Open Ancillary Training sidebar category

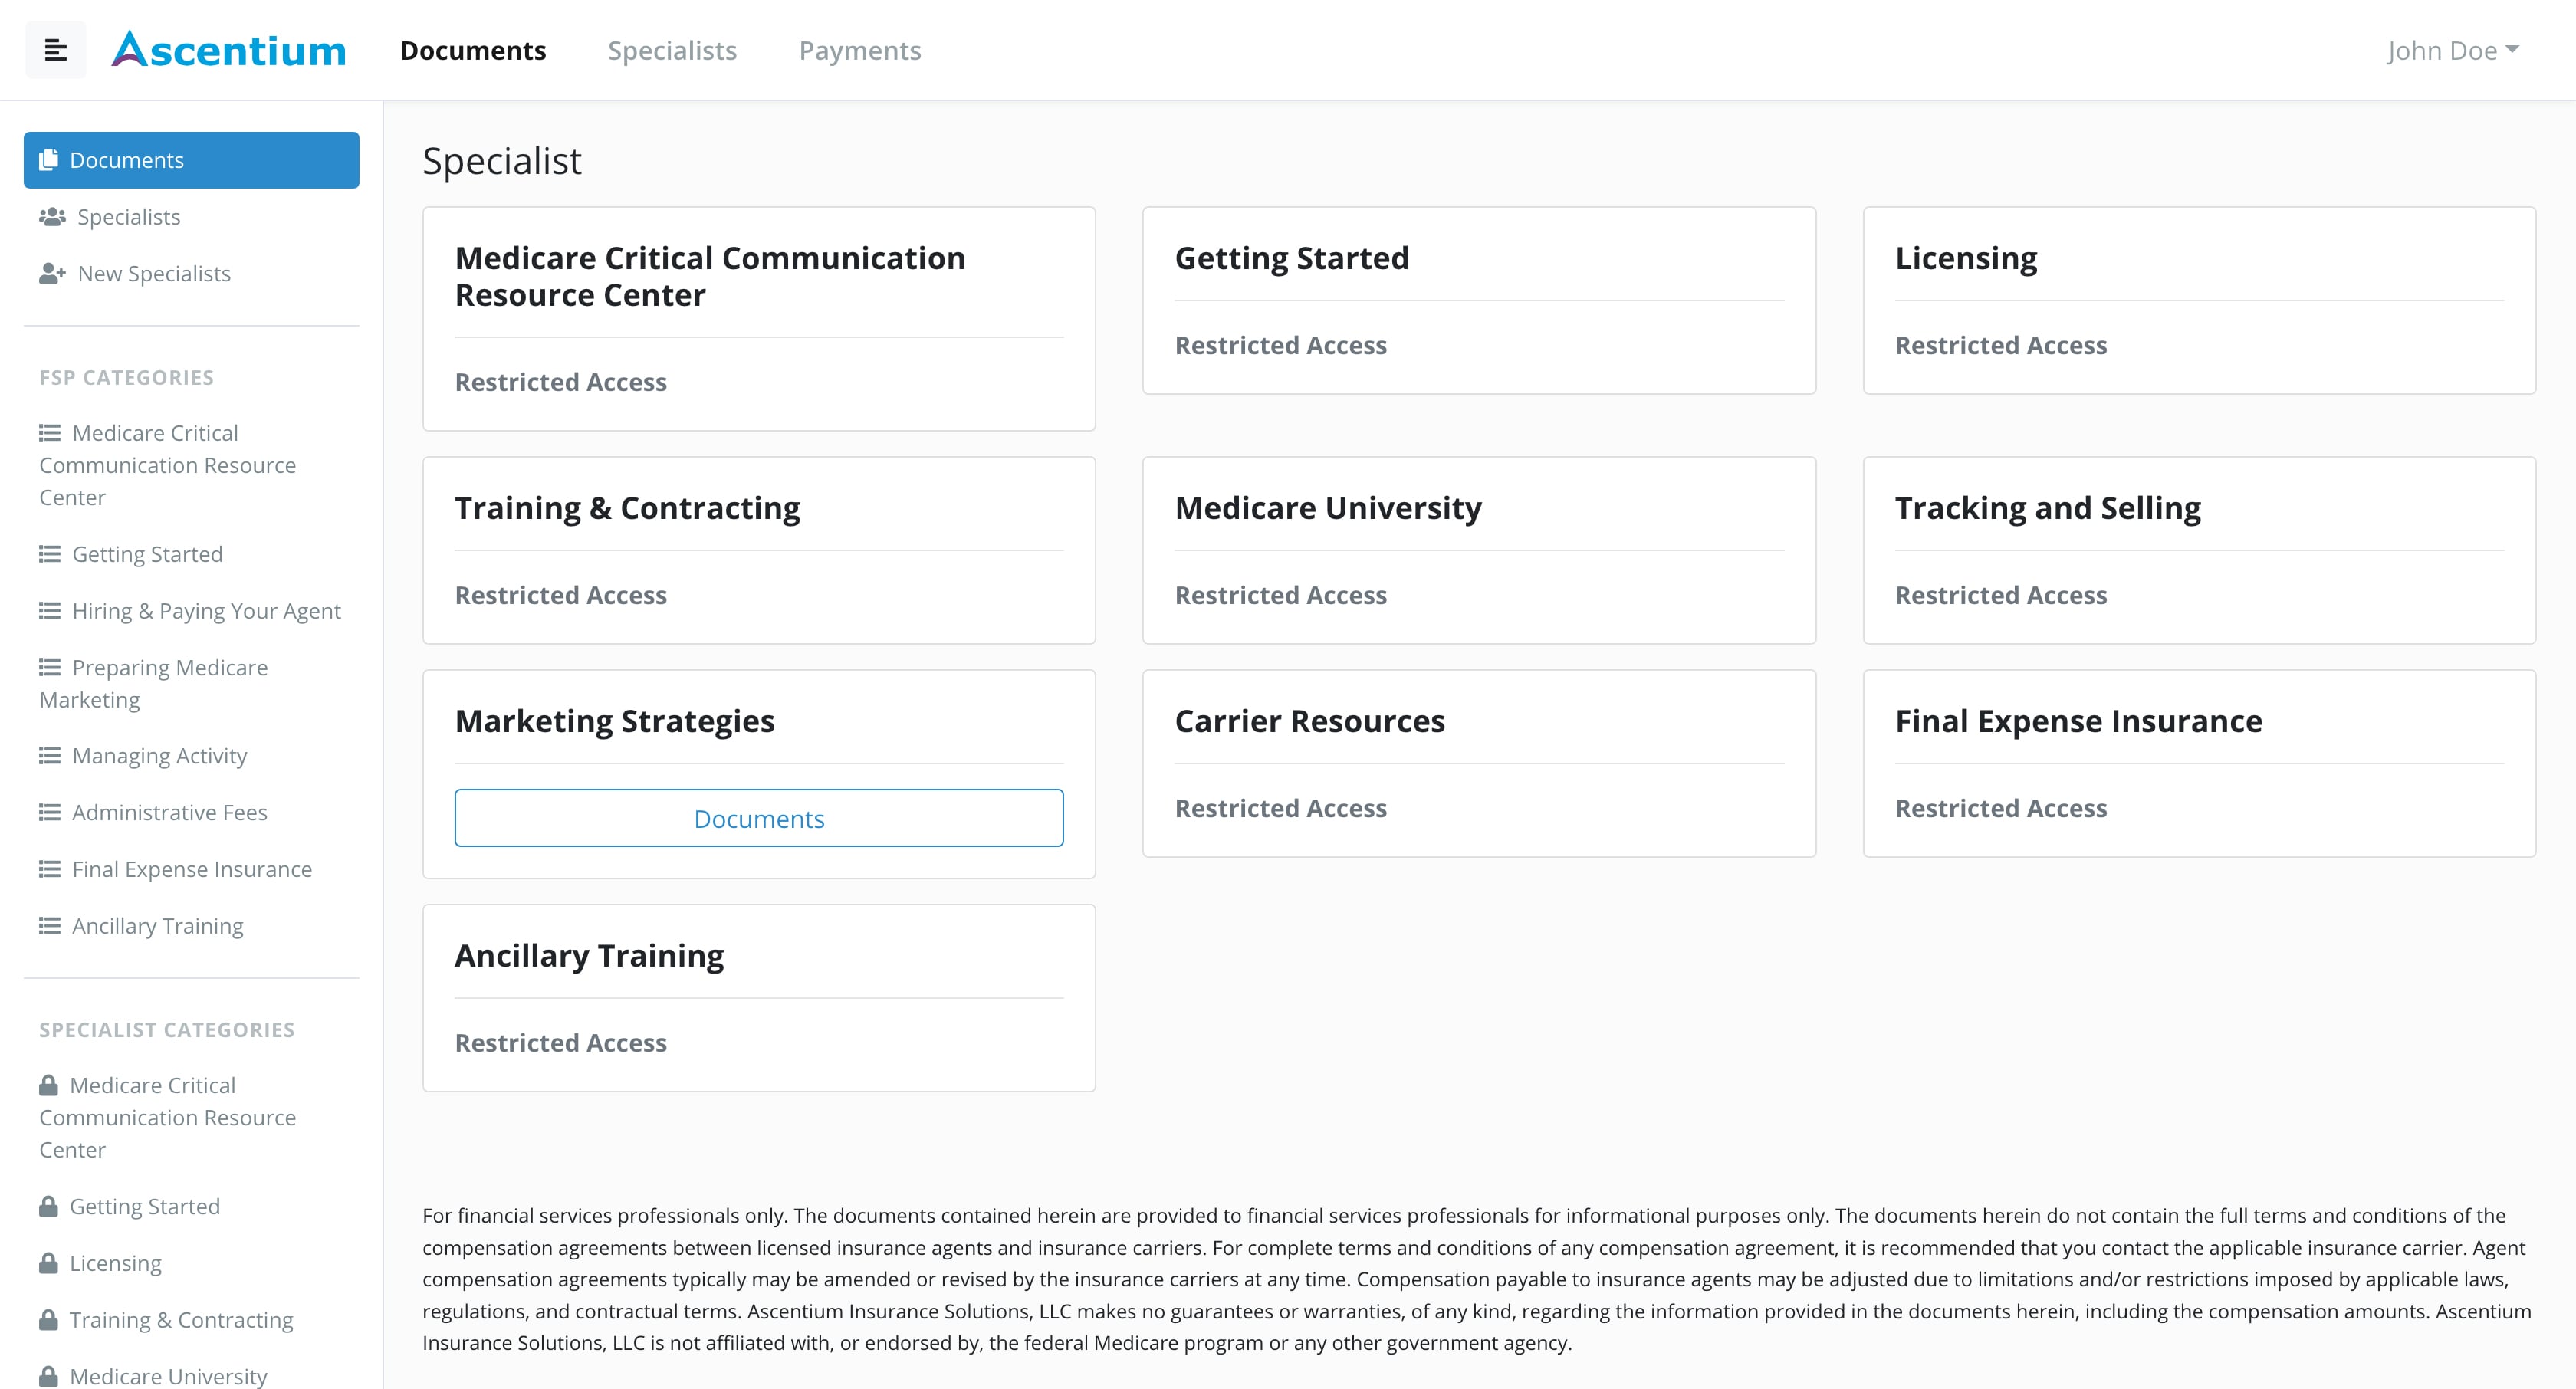[157, 926]
